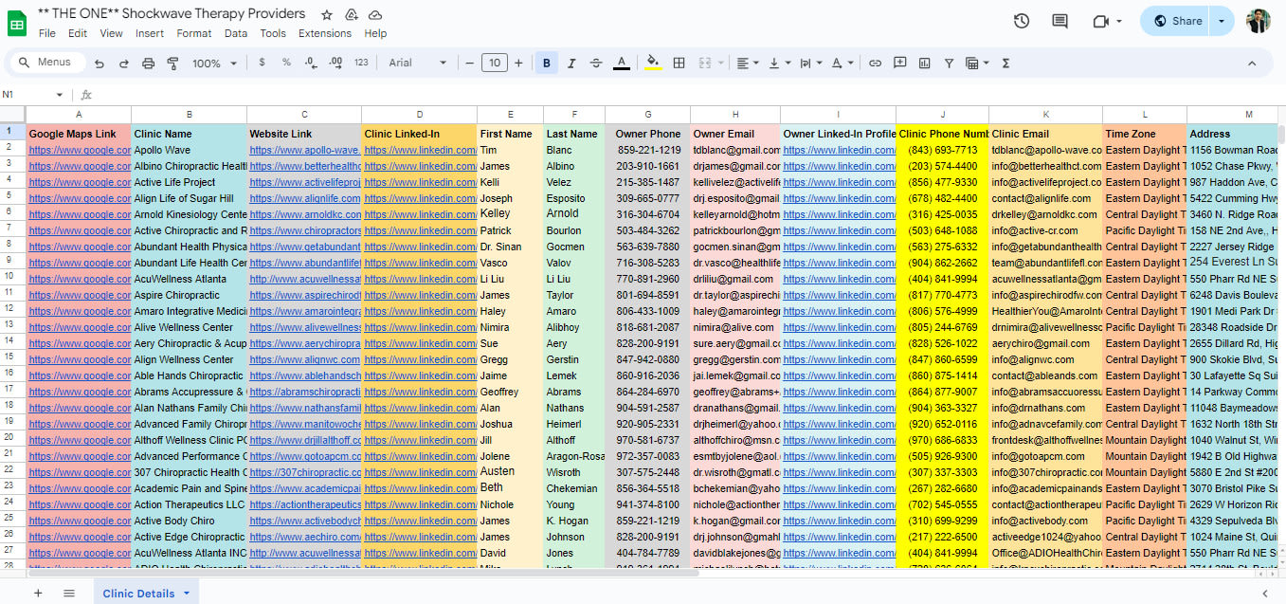Image resolution: width=1286 pixels, height=604 pixels.
Task: Toggle bold formatting
Action: pyautogui.click(x=547, y=64)
